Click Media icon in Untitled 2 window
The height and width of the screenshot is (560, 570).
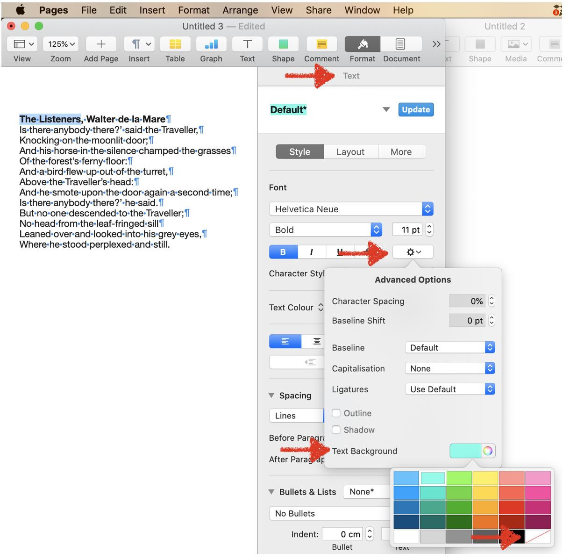(x=516, y=44)
